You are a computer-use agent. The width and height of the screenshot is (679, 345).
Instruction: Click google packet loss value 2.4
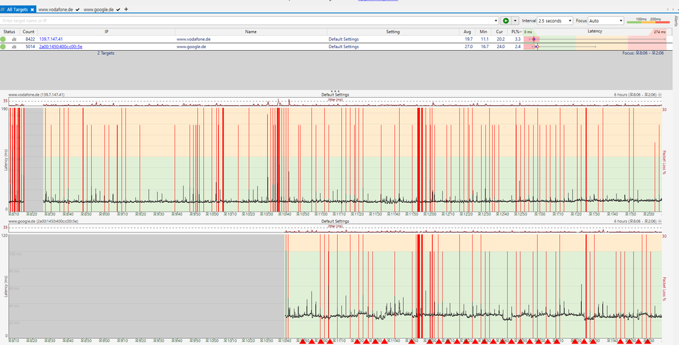point(517,47)
